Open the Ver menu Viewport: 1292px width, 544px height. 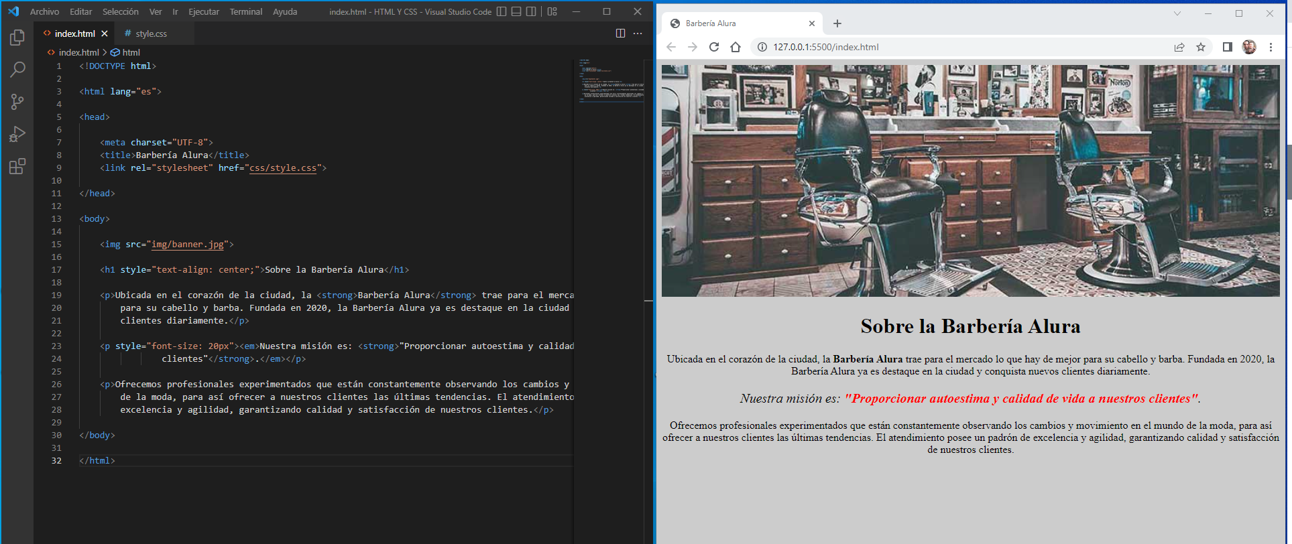[x=156, y=11]
